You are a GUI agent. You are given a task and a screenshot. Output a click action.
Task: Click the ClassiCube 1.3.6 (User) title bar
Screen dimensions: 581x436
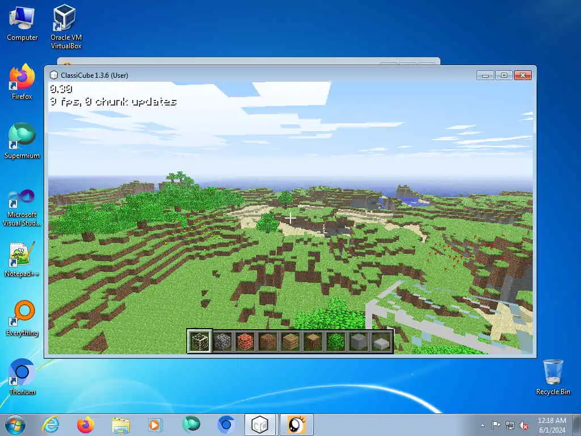click(259, 76)
